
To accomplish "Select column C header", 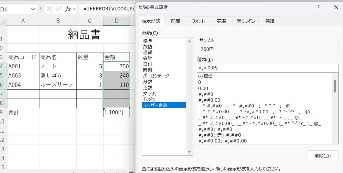I will tap(90, 21).
